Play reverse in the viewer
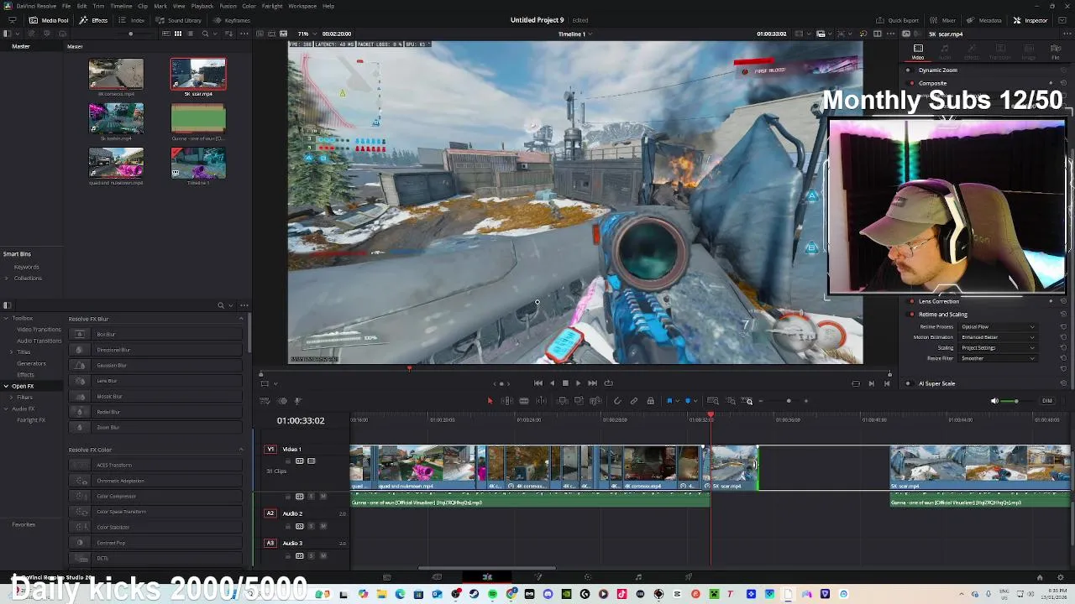Viewport: 1075px width, 604px height. point(552,383)
